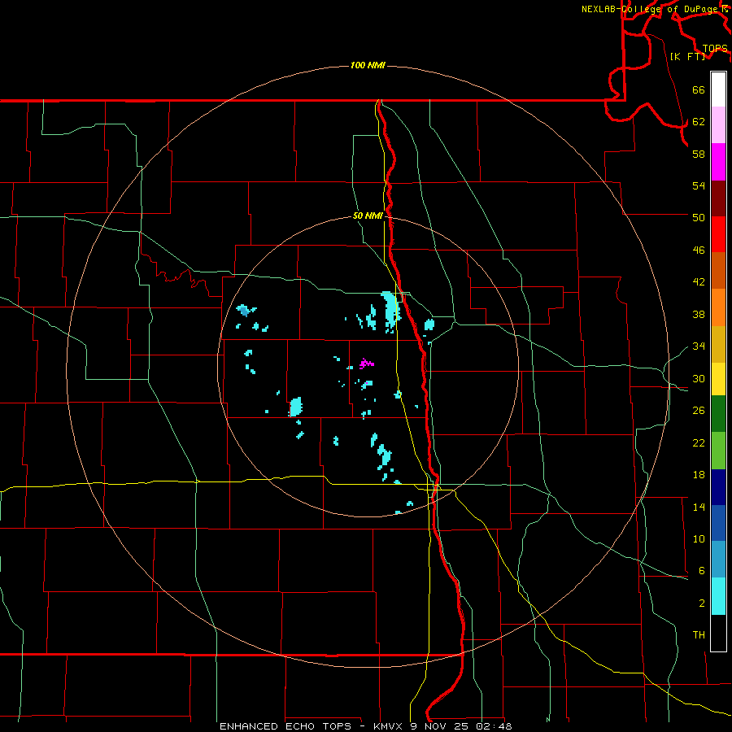Choose the light green legend swatch

pos(718,451)
